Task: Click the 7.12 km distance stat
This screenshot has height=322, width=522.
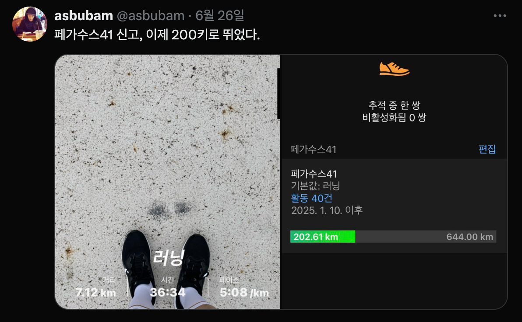Action: (95, 292)
